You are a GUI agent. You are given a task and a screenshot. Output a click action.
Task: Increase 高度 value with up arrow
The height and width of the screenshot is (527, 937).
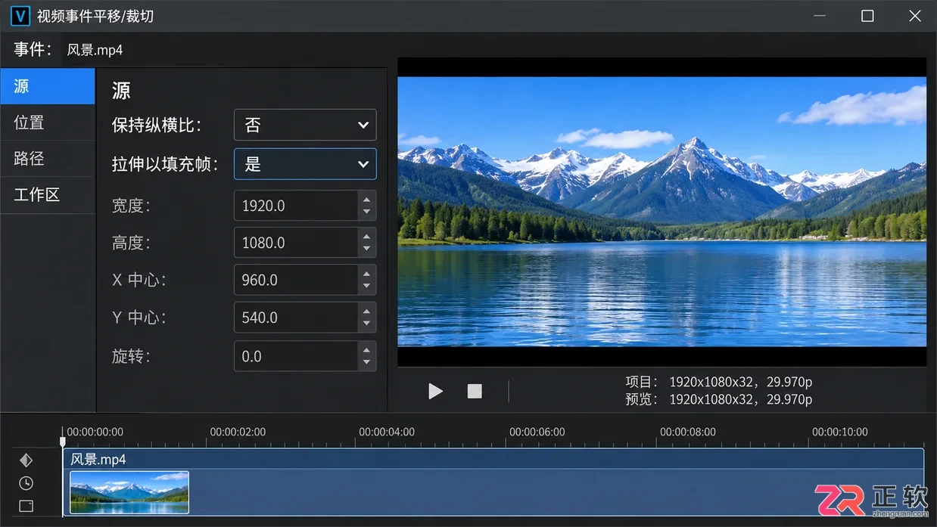pyautogui.click(x=366, y=237)
